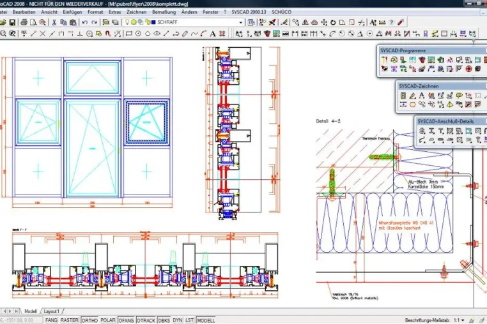Open the Bemaßung menu
Image resolution: width=487 pixels, height=324 pixels.
164,12
